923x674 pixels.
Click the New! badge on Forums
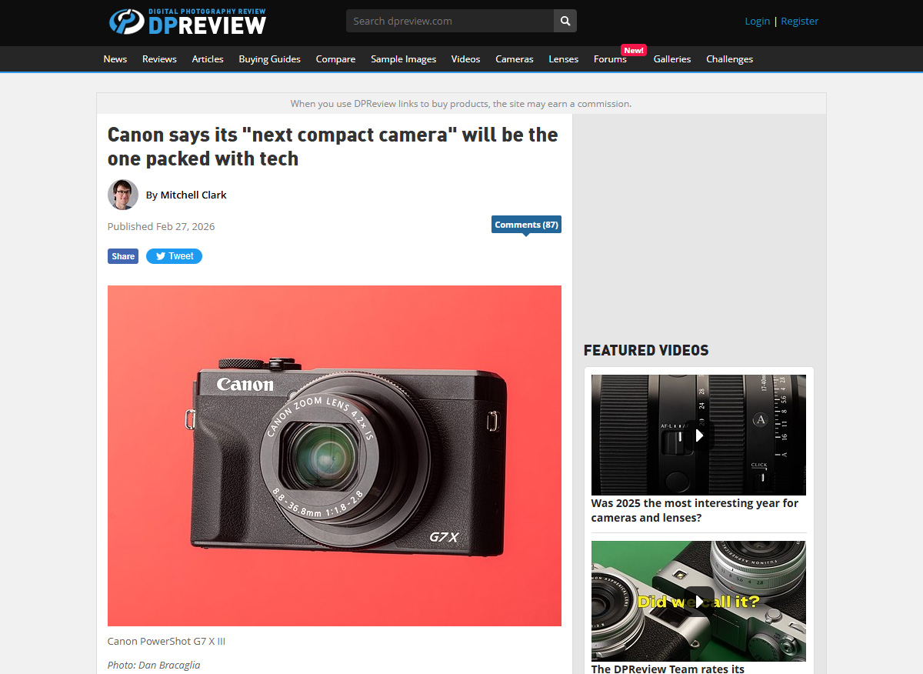tap(634, 50)
